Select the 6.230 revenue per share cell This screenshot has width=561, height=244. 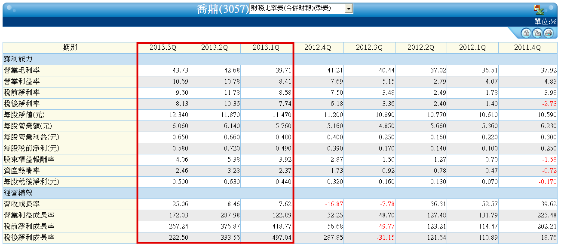[527, 126]
